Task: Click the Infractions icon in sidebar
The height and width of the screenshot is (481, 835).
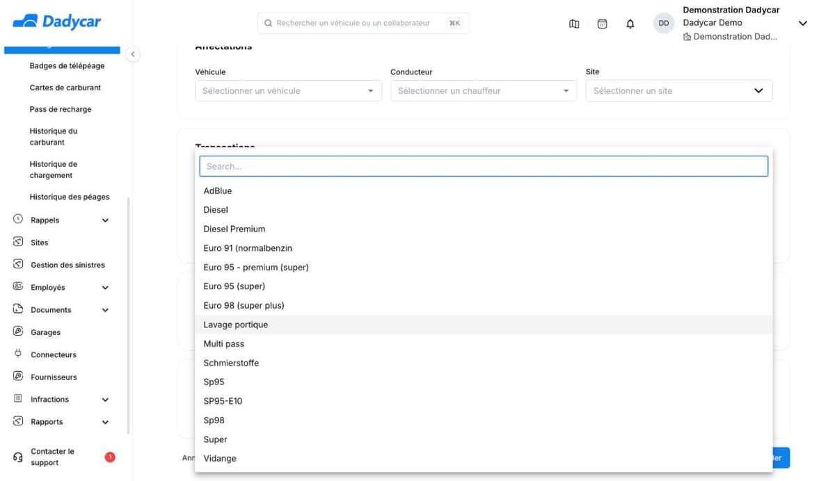Action: (x=18, y=399)
